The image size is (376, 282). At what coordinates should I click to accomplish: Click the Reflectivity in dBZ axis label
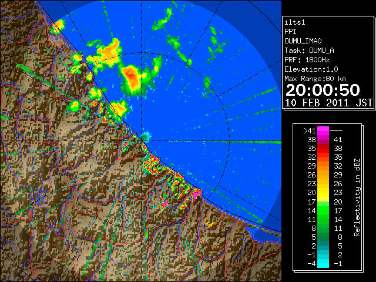pos(357,197)
